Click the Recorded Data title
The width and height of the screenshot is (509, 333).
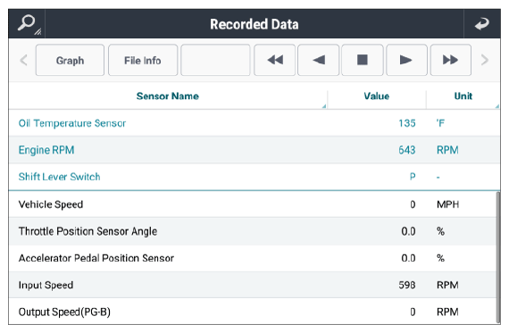254,24
